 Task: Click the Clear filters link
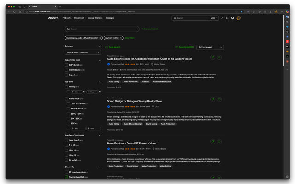(130, 38)
